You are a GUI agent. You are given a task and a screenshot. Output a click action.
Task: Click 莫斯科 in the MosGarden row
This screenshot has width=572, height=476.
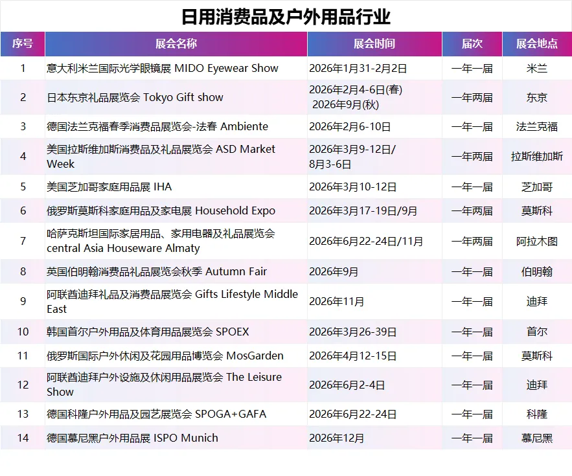[537, 356]
